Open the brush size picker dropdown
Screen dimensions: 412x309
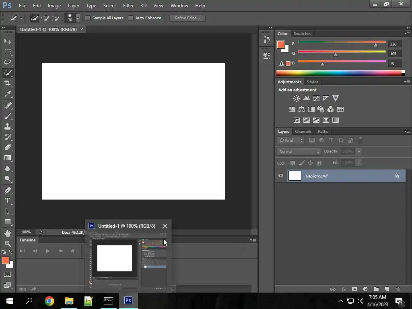coord(78,18)
